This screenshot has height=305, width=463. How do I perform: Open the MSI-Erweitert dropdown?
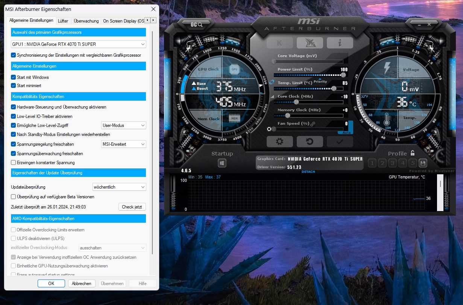tap(124, 144)
